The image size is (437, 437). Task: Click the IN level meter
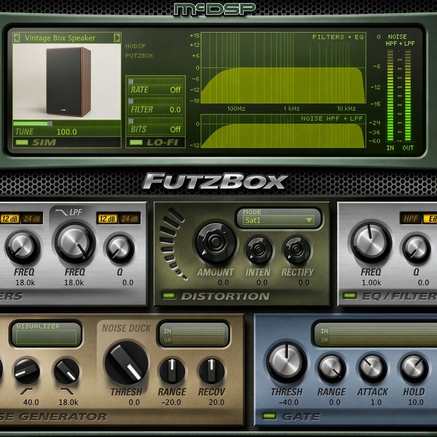390,95
